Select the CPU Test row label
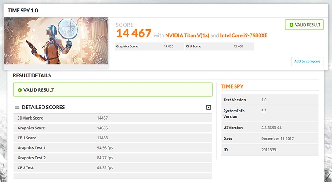Viewport: 332px width, 182px height. tap(25, 167)
